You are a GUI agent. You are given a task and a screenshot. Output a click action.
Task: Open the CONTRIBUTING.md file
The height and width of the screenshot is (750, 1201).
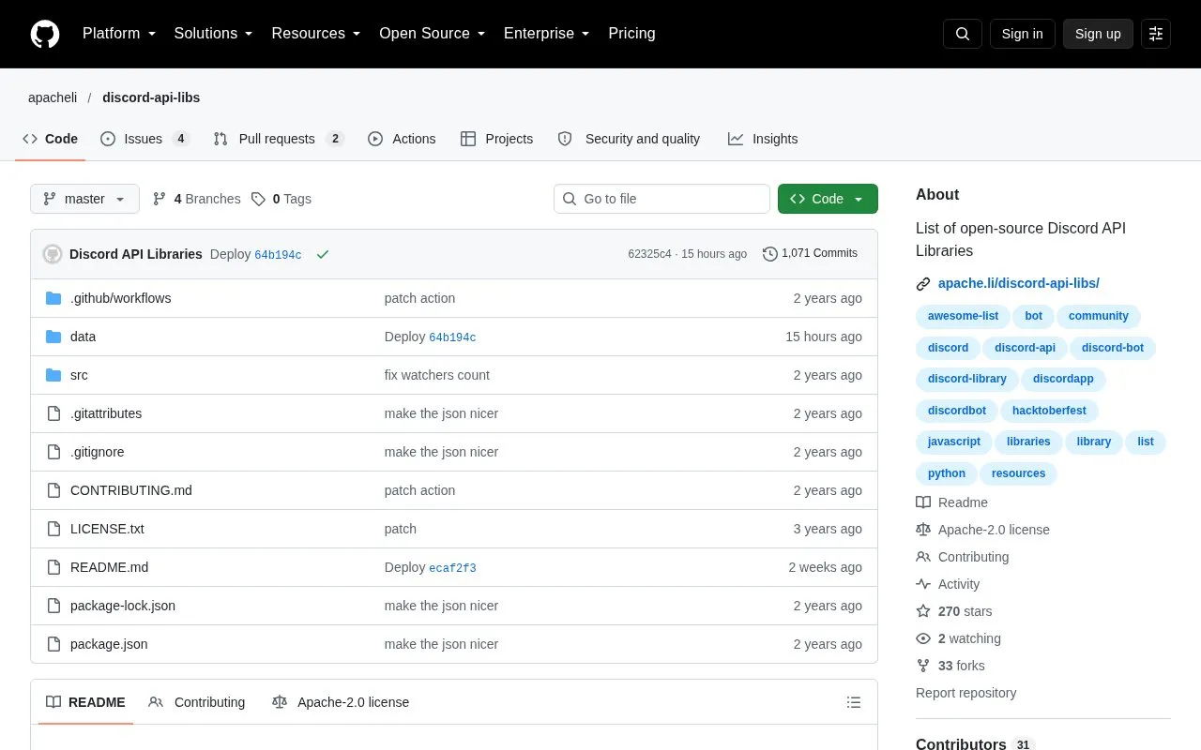pyautogui.click(x=131, y=490)
